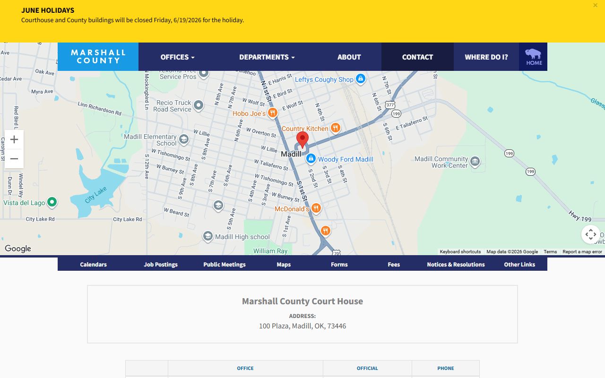Click the Marshall County Court House heading
This screenshot has width=605, height=378.
pos(302,301)
